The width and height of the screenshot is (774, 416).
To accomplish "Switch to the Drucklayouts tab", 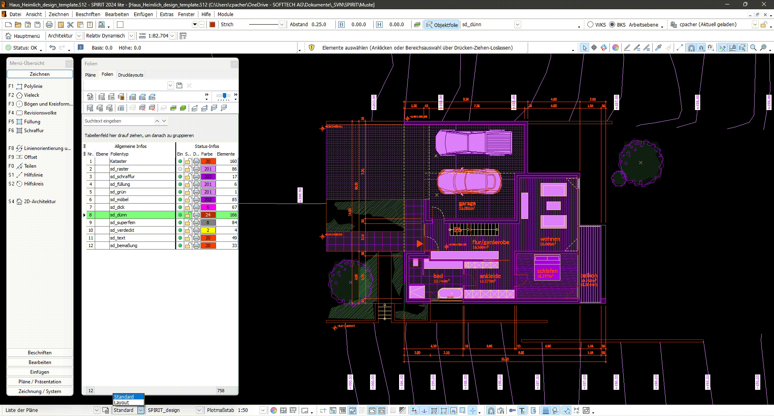I will 130,75.
